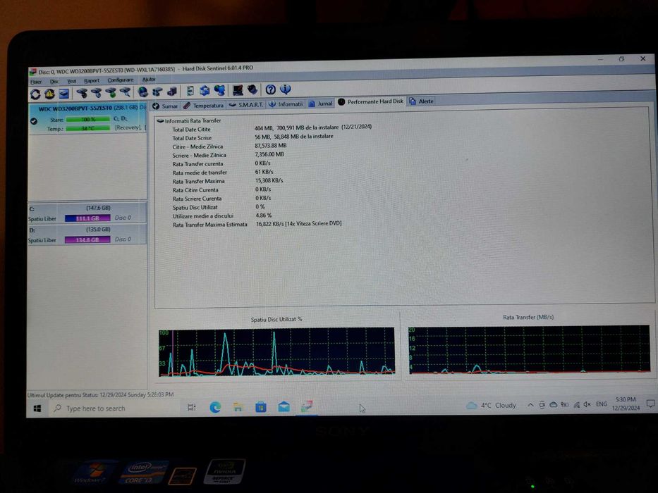Click the Rata Transfer (MB/s) graph
Image resolution: width=658 pixels, height=493 pixels.
529,349
